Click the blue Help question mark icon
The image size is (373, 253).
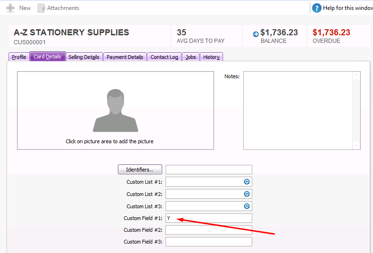click(x=317, y=8)
